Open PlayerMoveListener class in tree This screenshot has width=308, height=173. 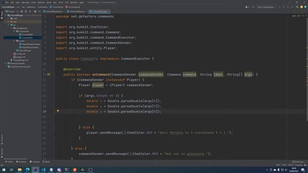point(29,47)
